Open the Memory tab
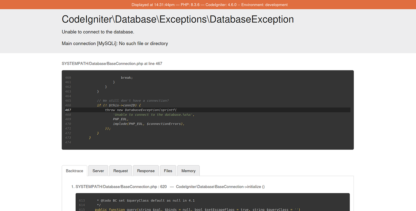This screenshot has height=211, width=416. coord(188,171)
